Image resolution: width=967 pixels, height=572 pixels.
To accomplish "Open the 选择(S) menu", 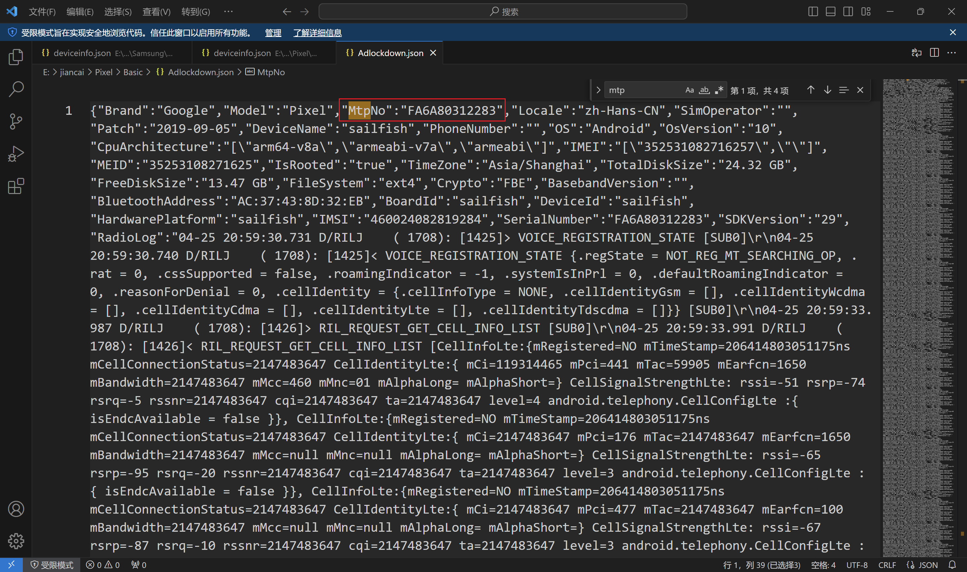I will tap(118, 12).
